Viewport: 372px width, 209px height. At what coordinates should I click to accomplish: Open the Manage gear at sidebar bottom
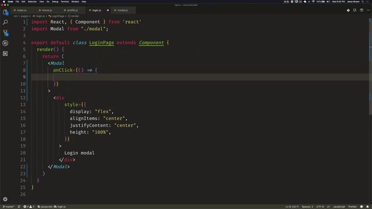(5, 199)
